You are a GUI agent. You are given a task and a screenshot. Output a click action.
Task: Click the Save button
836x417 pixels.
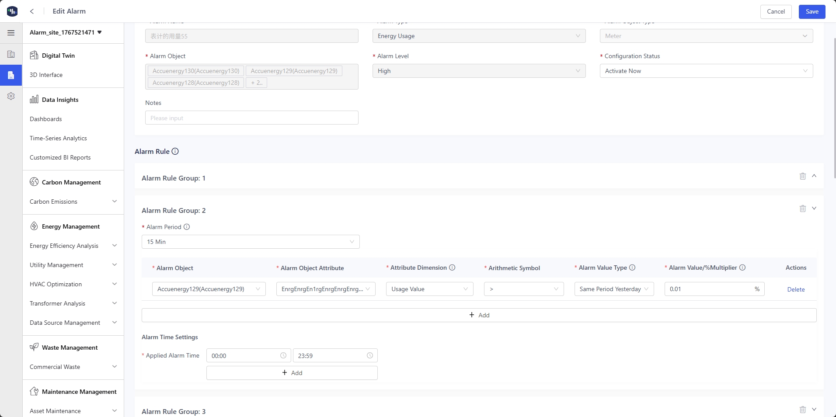(812, 11)
